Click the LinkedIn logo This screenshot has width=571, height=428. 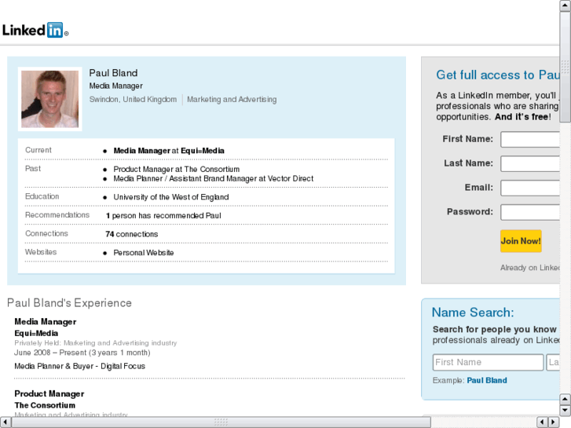(35, 30)
